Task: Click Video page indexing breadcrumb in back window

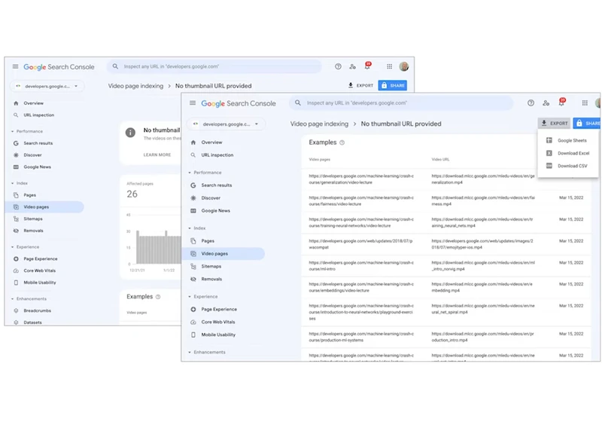Action: click(x=135, y=86)
